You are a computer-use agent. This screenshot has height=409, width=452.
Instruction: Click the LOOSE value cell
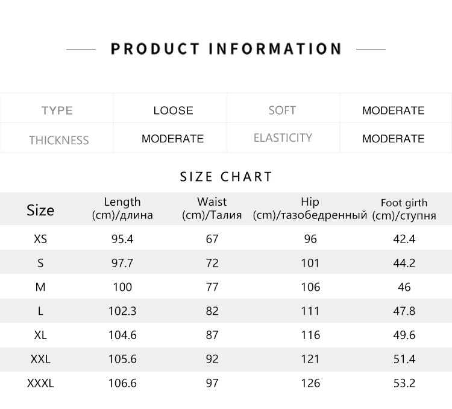(170, 108)
